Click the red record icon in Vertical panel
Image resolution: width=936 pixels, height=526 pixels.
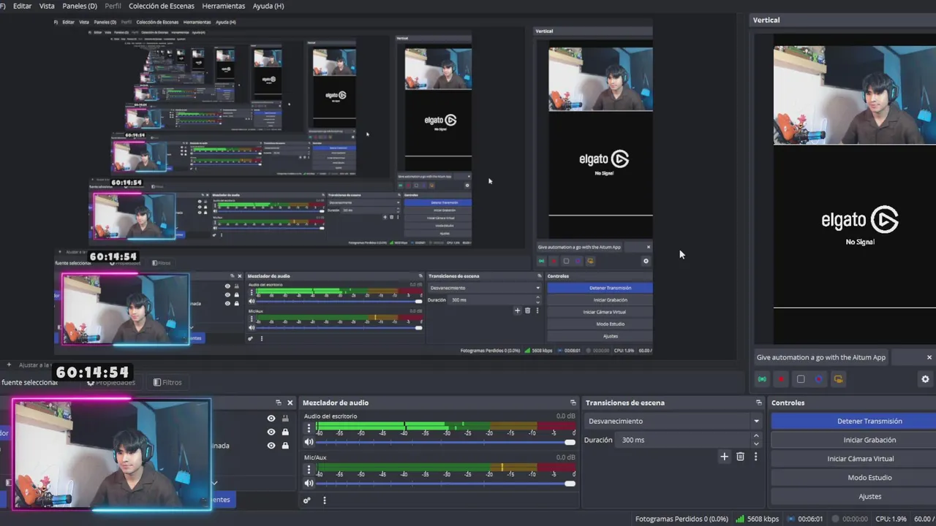tap(781, 379)
